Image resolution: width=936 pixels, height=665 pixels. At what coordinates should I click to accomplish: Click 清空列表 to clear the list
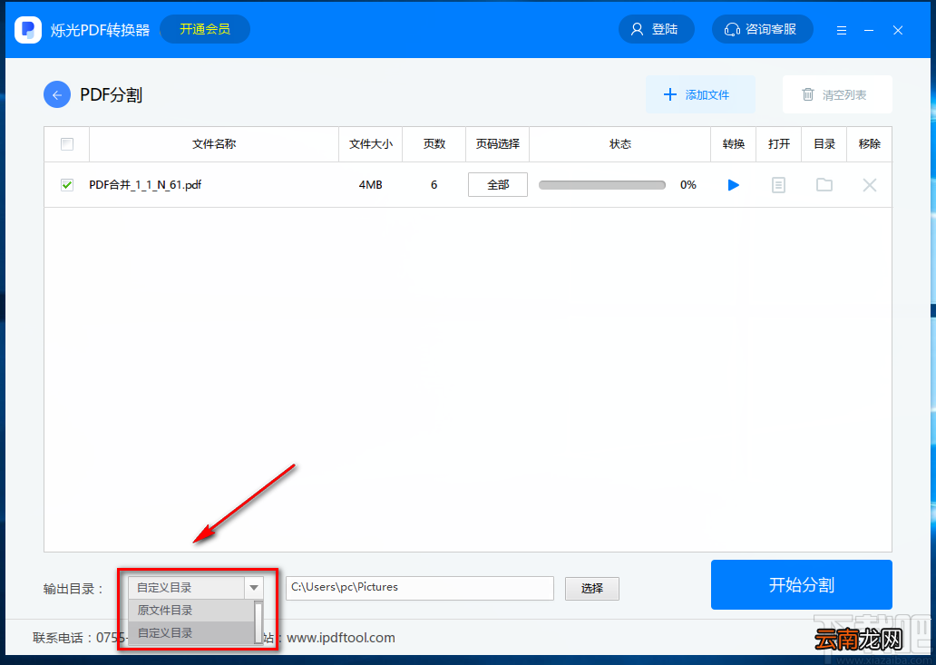[x=837, y=94]
